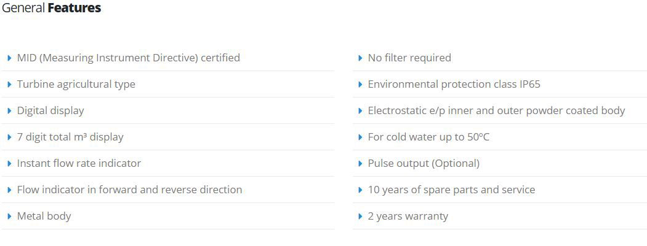Image resolution: width=647 pixels, height=246 pixels.
Task: Click the arrow bullet beside Pulse output (Optional)
Action: [361, 163]
